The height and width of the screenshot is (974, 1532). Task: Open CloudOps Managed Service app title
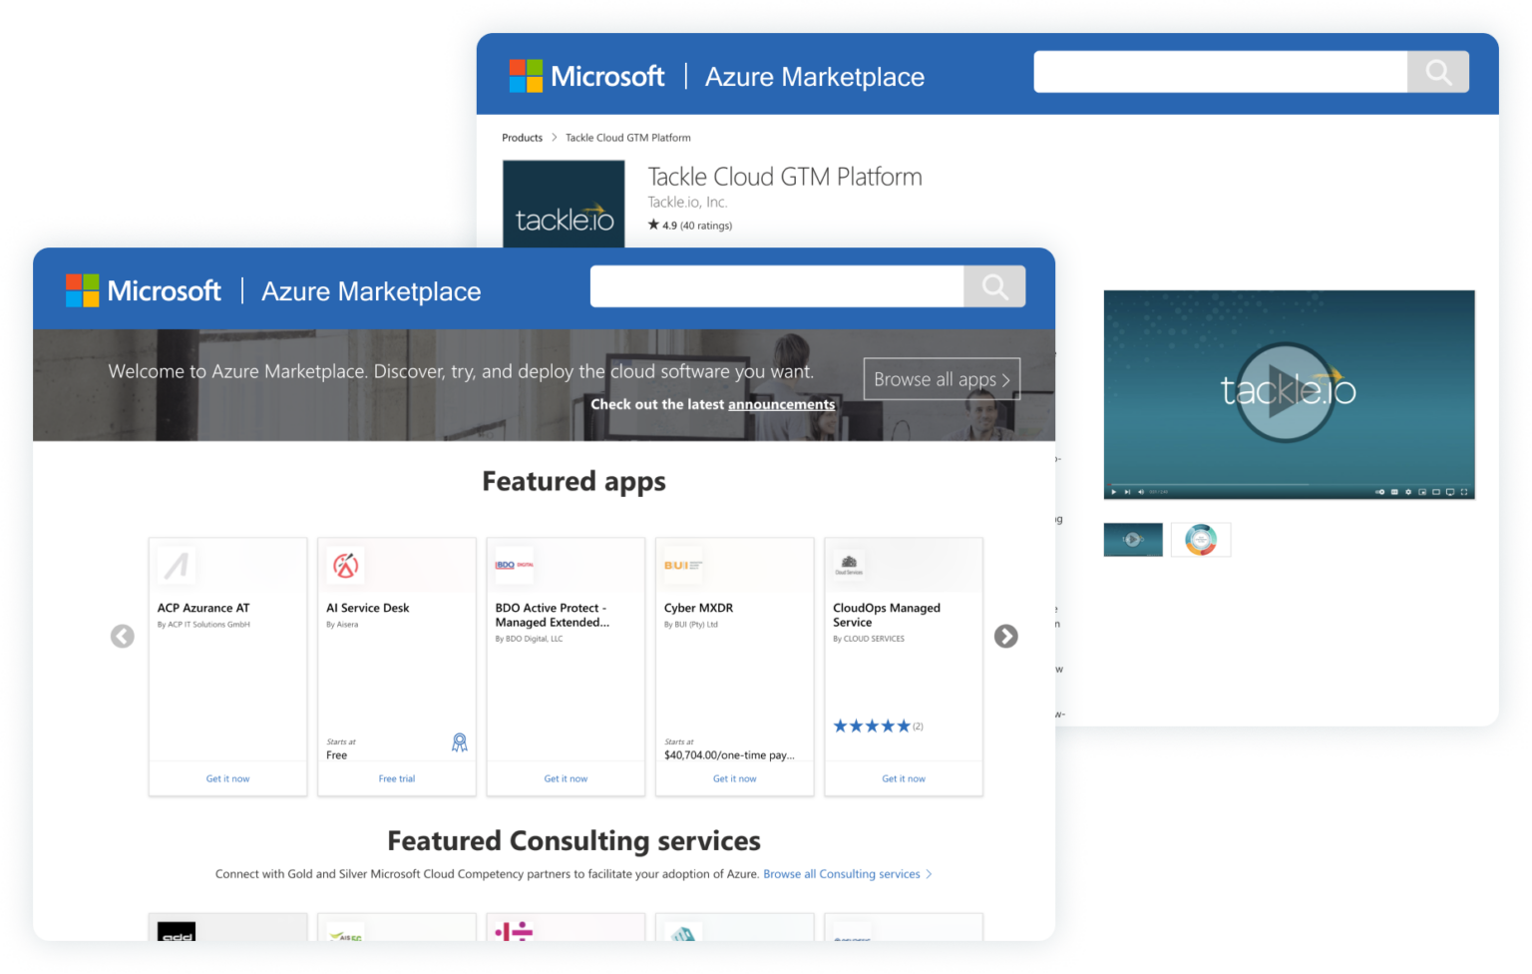pyautogui.click(x=887, y=615)
